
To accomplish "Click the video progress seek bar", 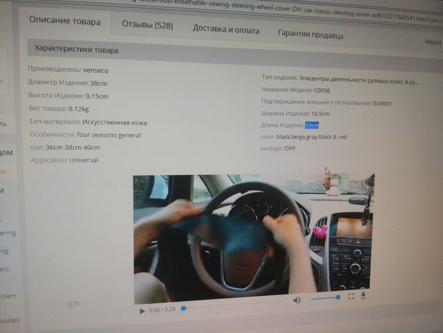I will 230,306.
